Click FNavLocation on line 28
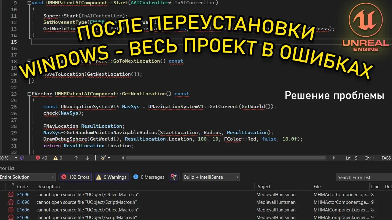Image resolution: width=392 pixels, height=220 pixels. coord(61,126)
